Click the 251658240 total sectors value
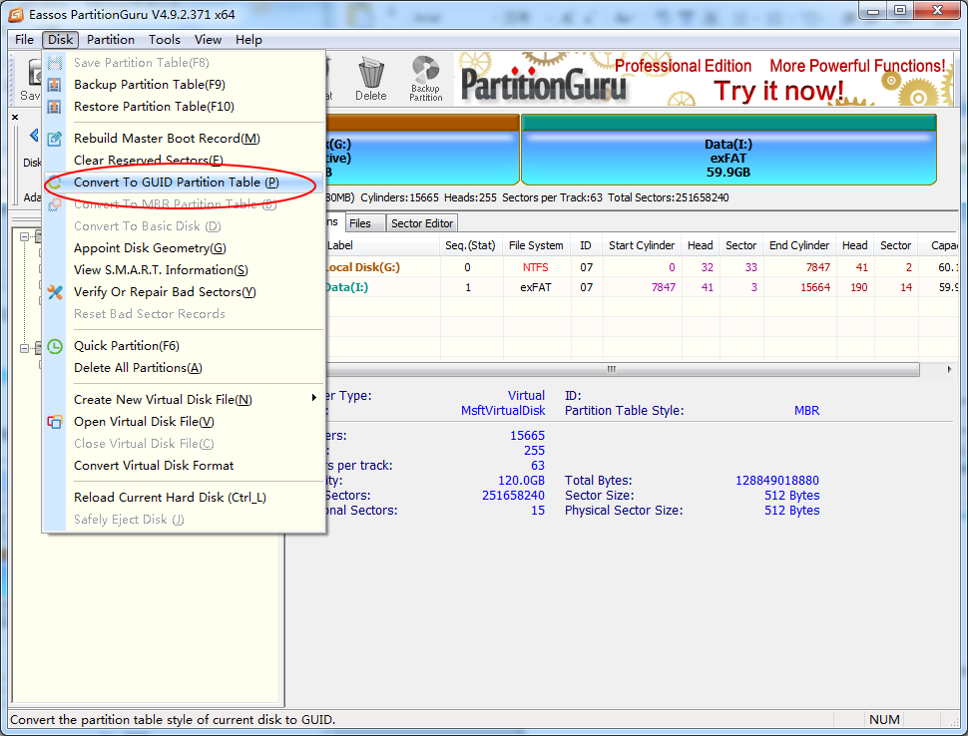 (514, 496)
